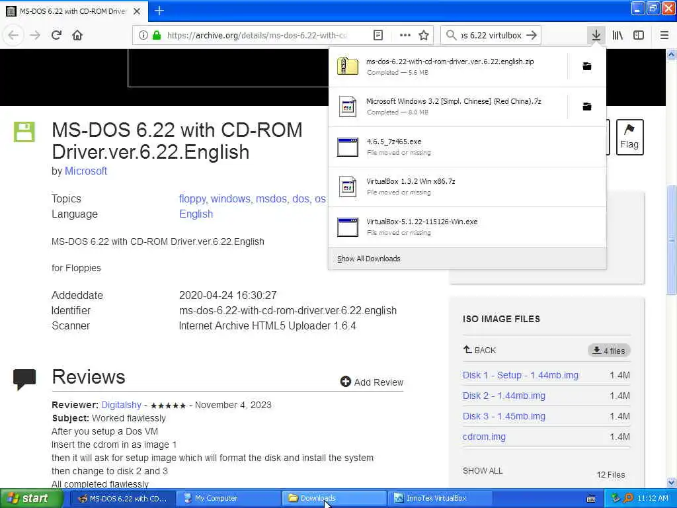Open the Firefox hamburger menu
The image size is (677, 508).
click(664, 35)
